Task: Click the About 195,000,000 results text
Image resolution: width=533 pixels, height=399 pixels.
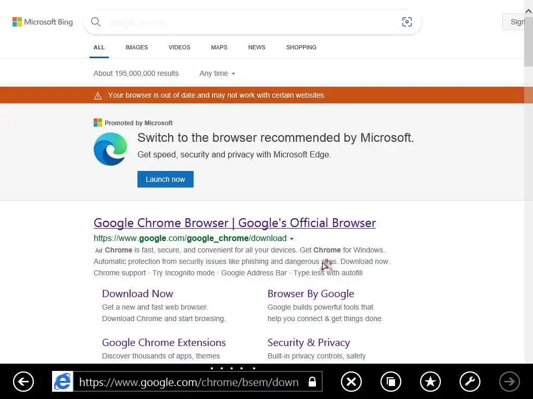Action: pos(136,73)
